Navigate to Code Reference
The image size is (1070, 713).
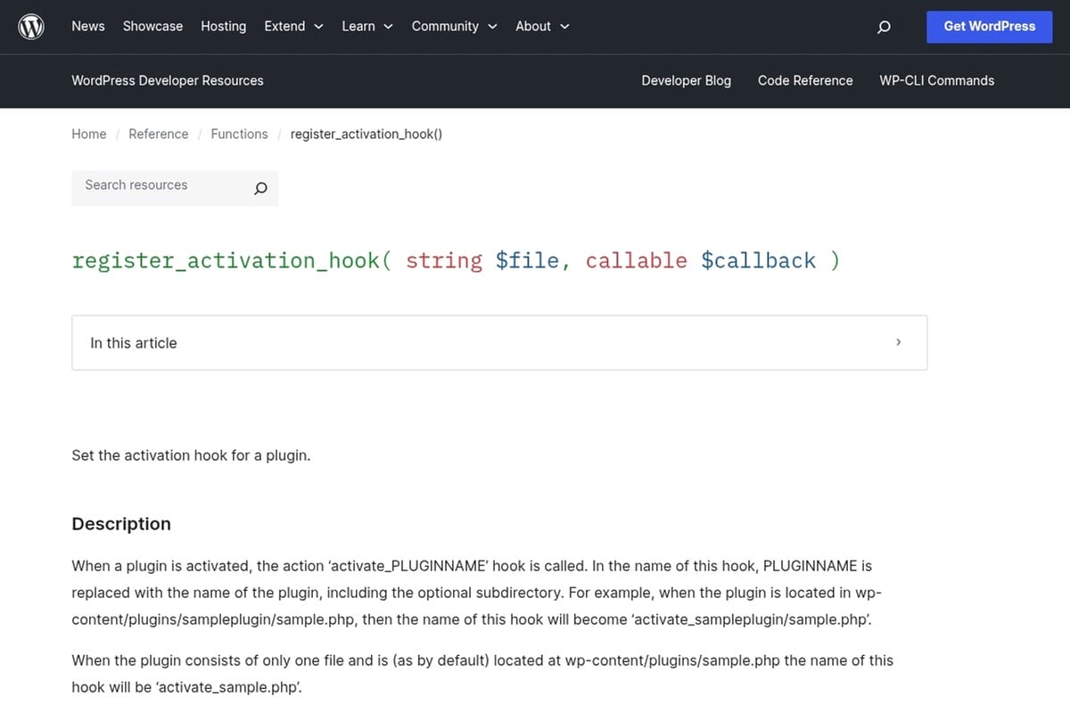805,80
